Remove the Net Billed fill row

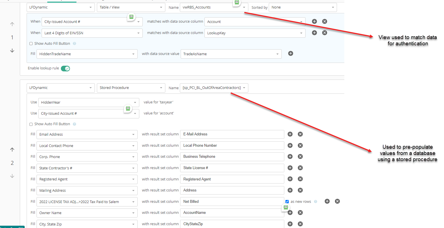(x=337, y=201)
